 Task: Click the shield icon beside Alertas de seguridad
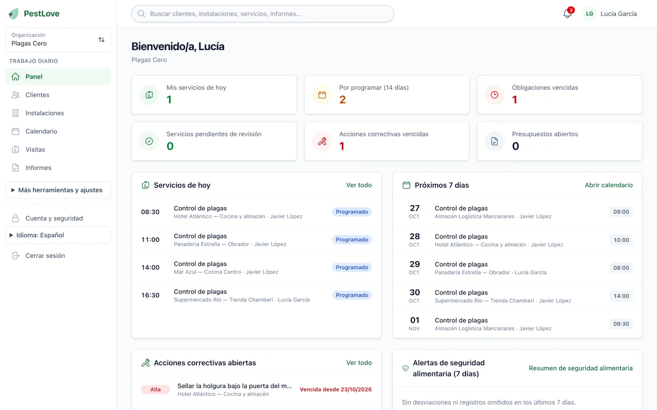pos(405,368)
